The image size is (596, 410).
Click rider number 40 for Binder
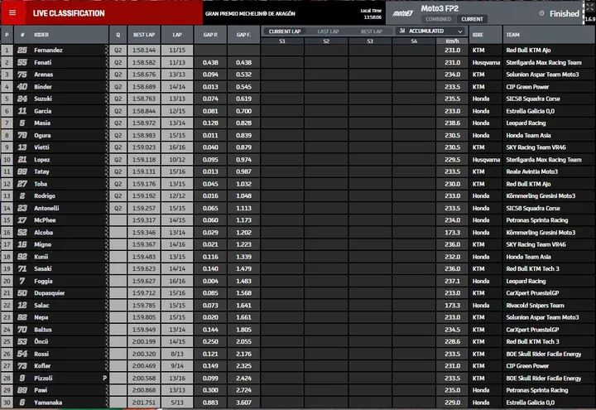coord(22,87)
